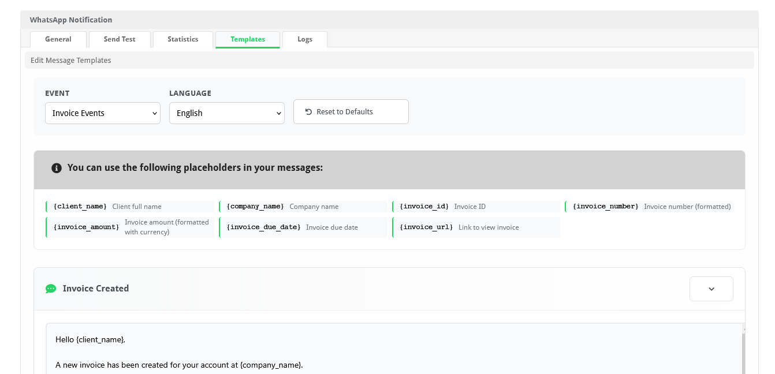Click inside the Invoice Created message textarea
The image size is (775, 374).
(x=393, y=352)
